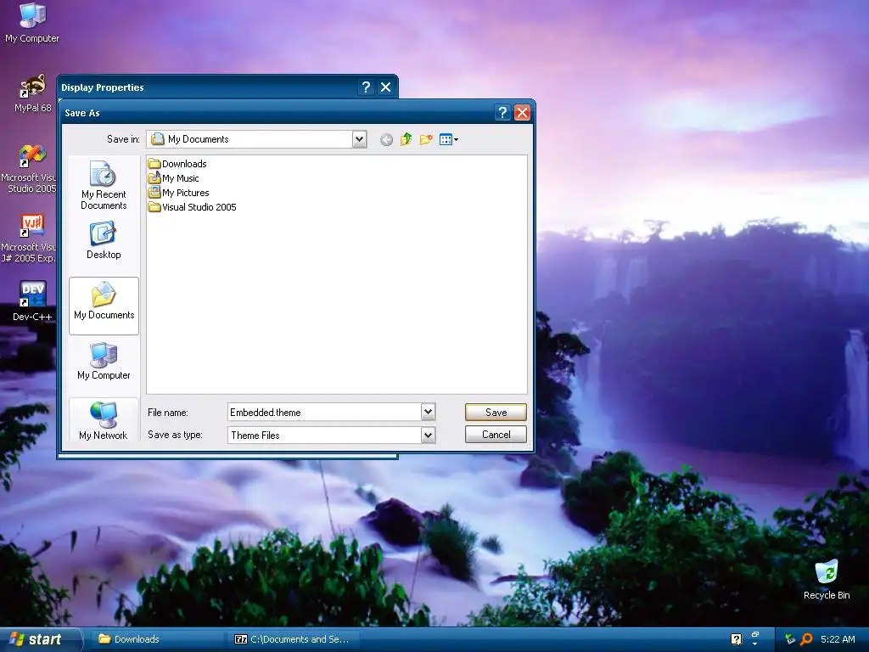Viewport: 869px width, 652px height.
Task: Open My Network in places bar
Action: (104, 421)
